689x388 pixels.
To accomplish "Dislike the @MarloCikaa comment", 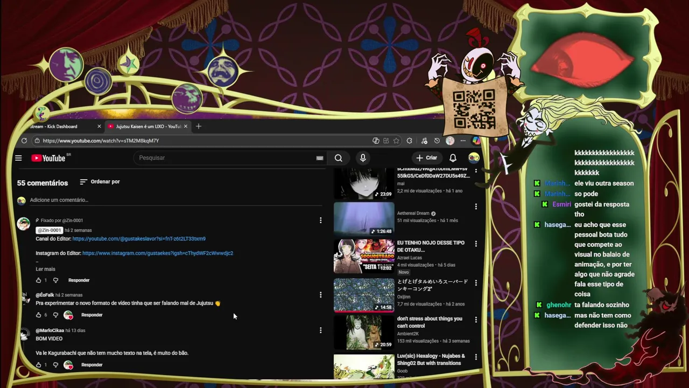I will [x=55, y=365].
